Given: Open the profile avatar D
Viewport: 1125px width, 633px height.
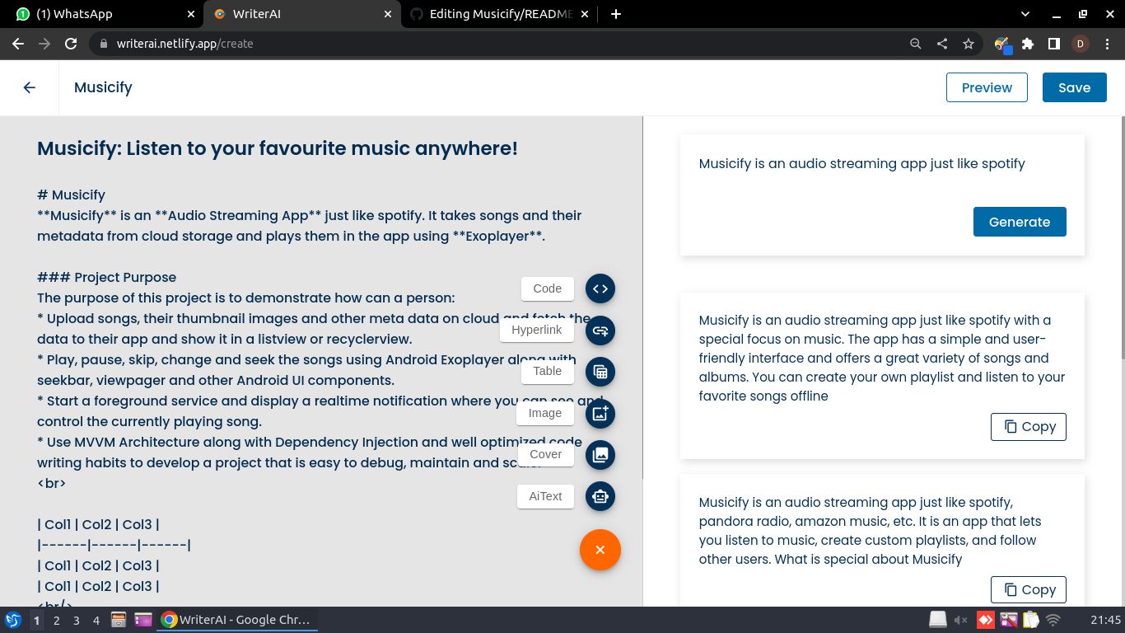Looking at the screenshot, I should (x=1080, y=44).
